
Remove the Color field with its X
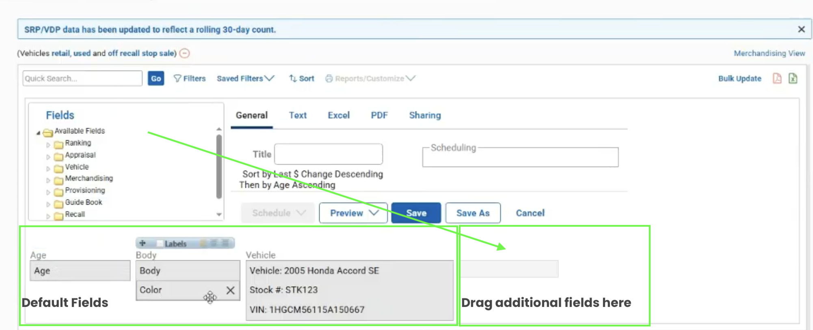230,290
